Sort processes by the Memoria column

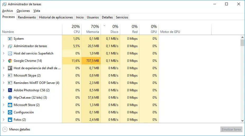coord(91,29)
